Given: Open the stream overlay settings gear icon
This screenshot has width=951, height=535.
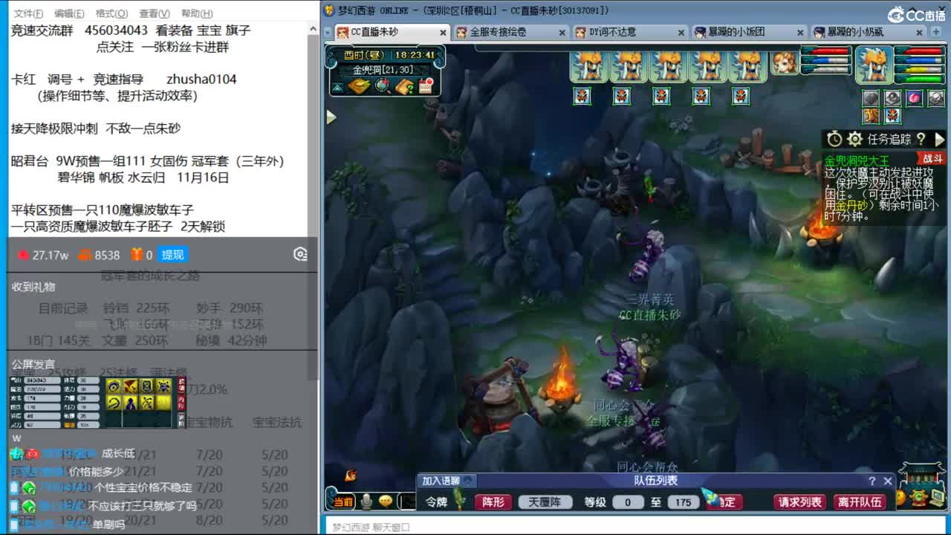Looking at the screenshot, I should point(300,255).
